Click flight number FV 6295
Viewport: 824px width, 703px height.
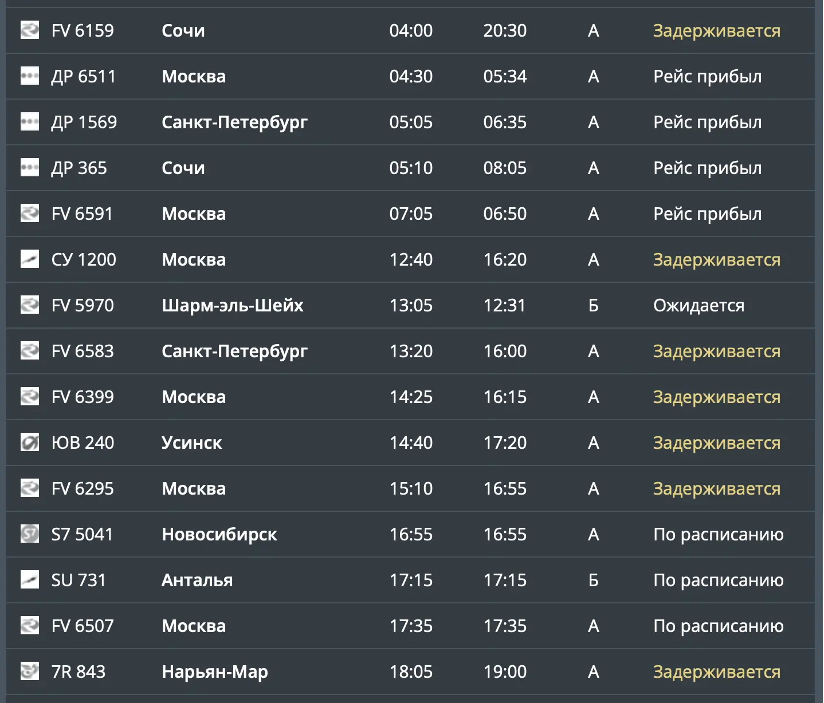(83, 488)
